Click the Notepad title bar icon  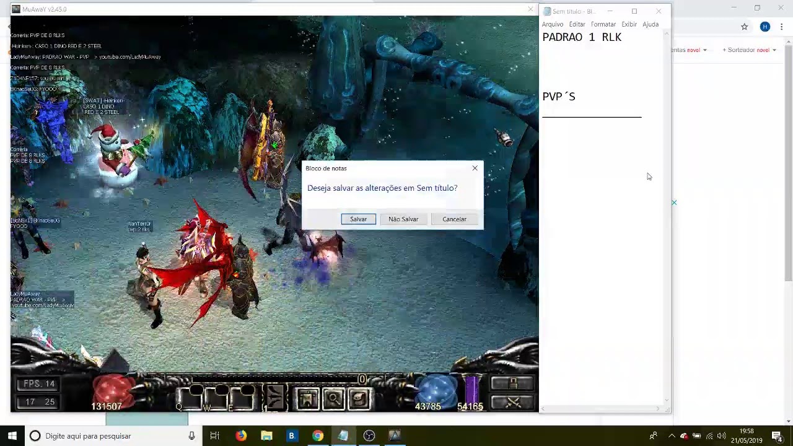pyautogui.click(x=547, y=11)
